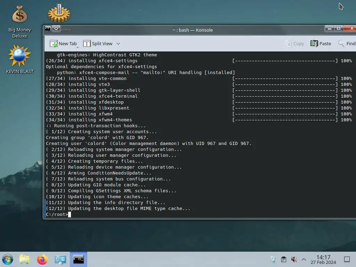Click the '~ : bash — Konsole' title text

[x=193, y=30]
